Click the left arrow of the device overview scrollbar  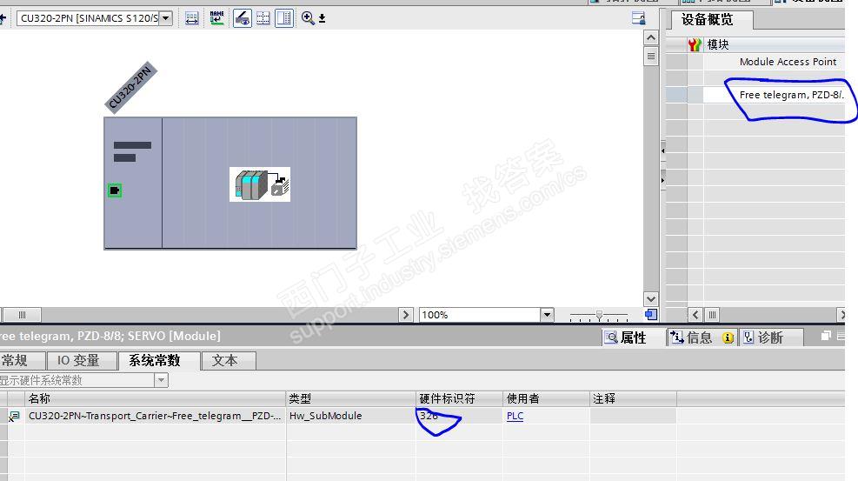[x=695, y=315]
